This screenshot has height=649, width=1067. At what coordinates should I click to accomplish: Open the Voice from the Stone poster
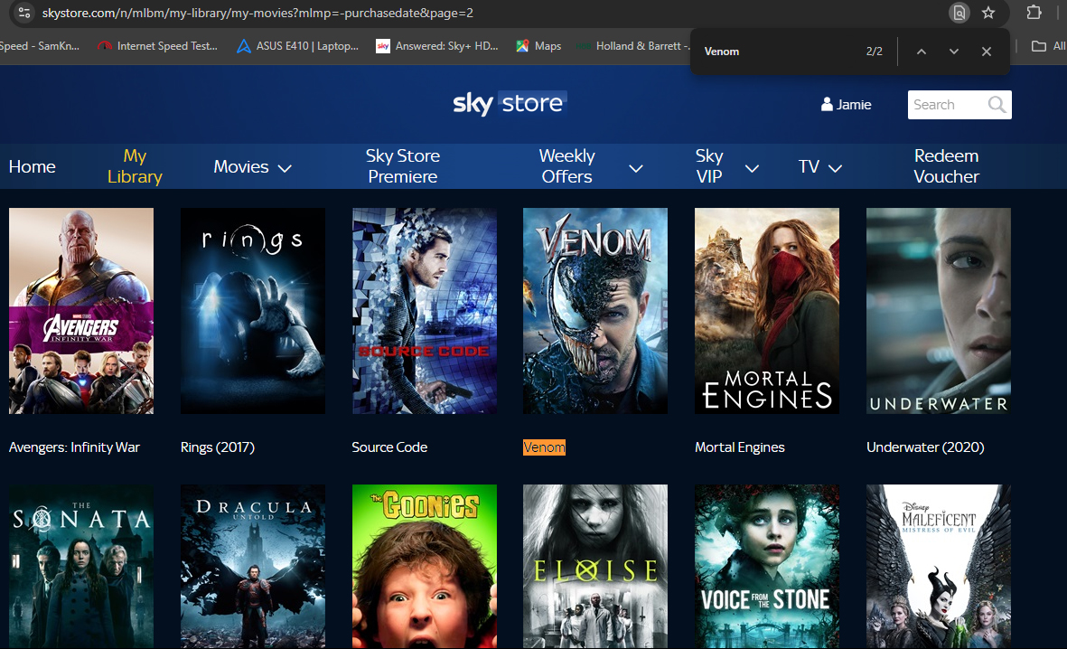[x=767, y=567]
